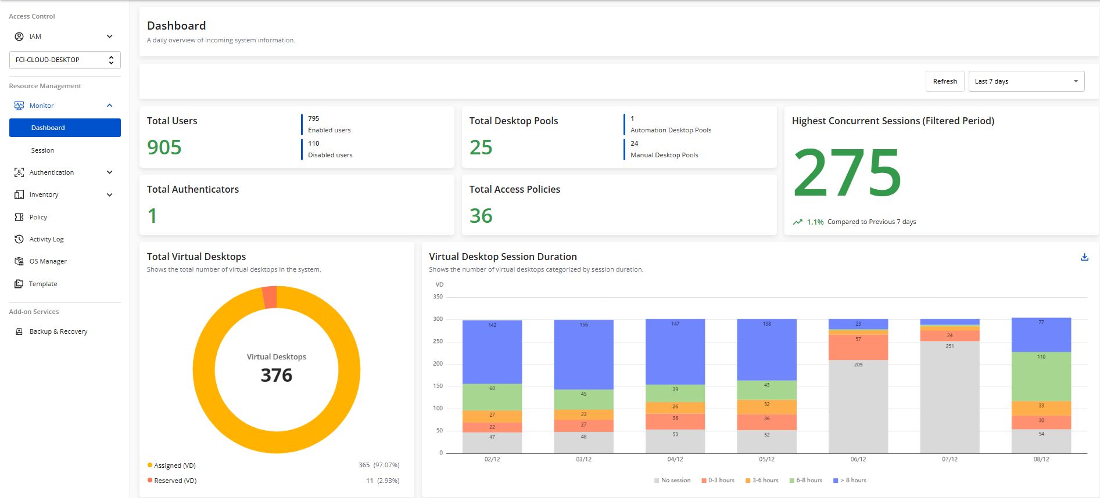The height and width of the screenshot is (498, 1100).
Task: Toggle the > 8 hours legend series
Action: 850,481
